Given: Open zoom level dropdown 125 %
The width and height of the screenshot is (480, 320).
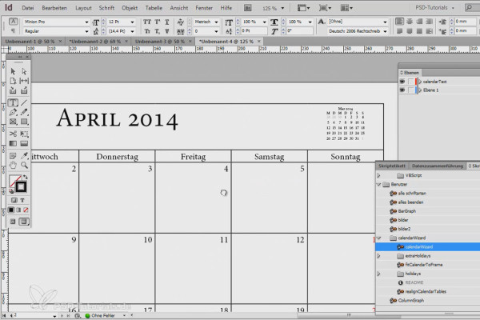Looking at the screenshot, I should click(282, 8).
